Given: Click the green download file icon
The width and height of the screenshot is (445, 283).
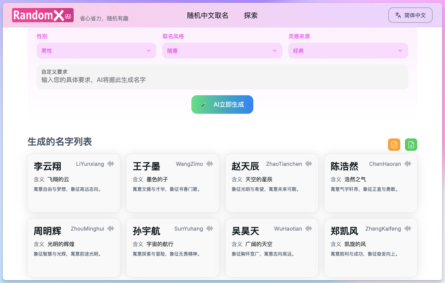Looking at the screenshot, I should tap(411, 144).
